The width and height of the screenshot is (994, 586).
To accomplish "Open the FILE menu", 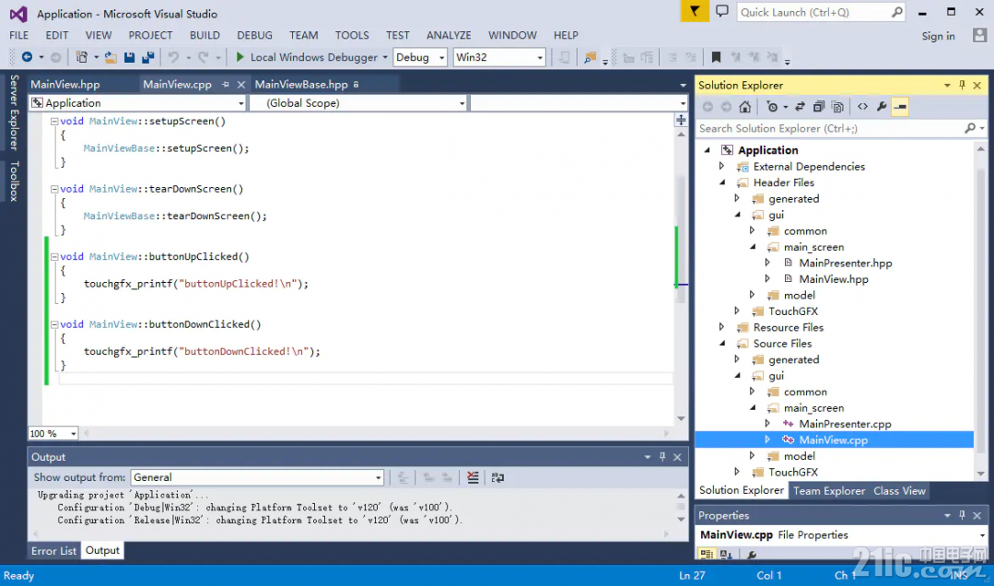I will click(19, 36).
